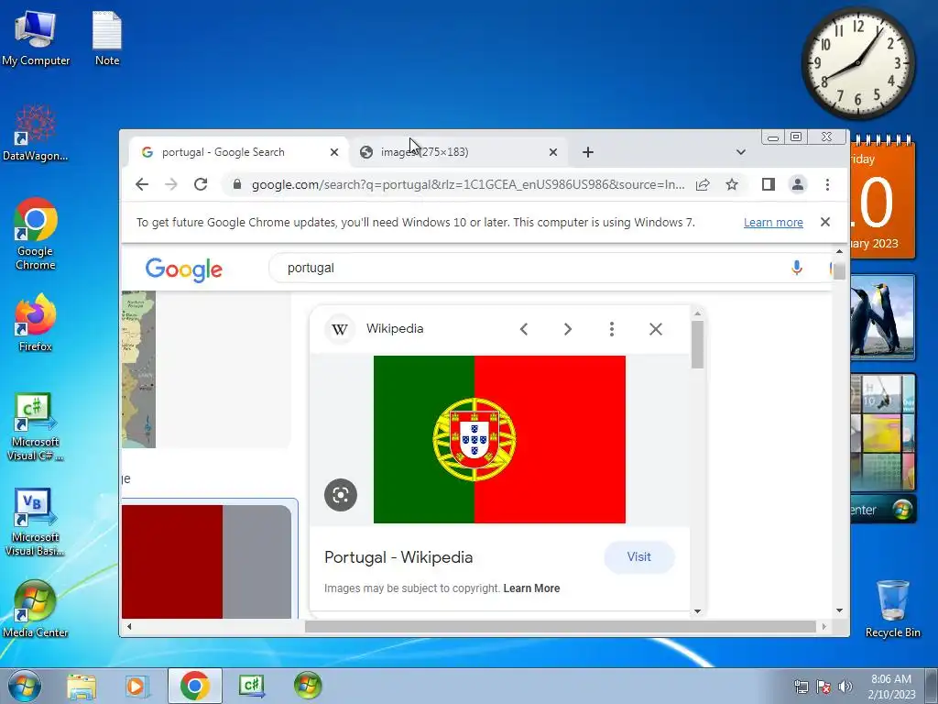938x704 pixels.
Task: Click Chrome's forward navigation arrow
Action: (171, 184)
